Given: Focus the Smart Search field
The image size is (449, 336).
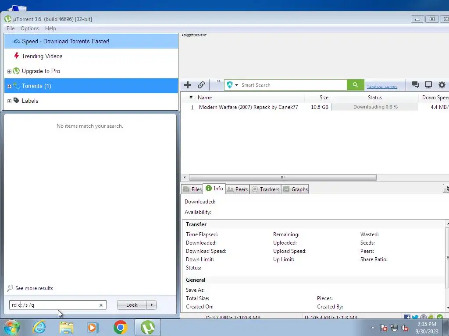Looking at the screenshot, I should click(293, 85).
